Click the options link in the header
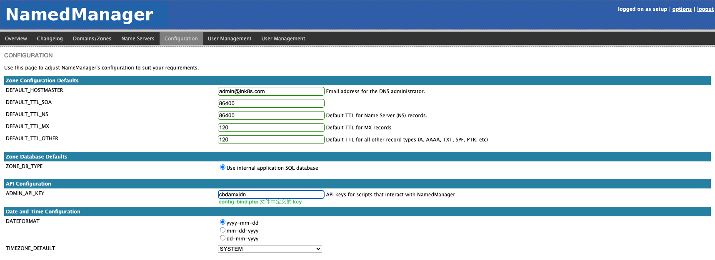Viewport: 715px width, 260px height. point(682,9)
